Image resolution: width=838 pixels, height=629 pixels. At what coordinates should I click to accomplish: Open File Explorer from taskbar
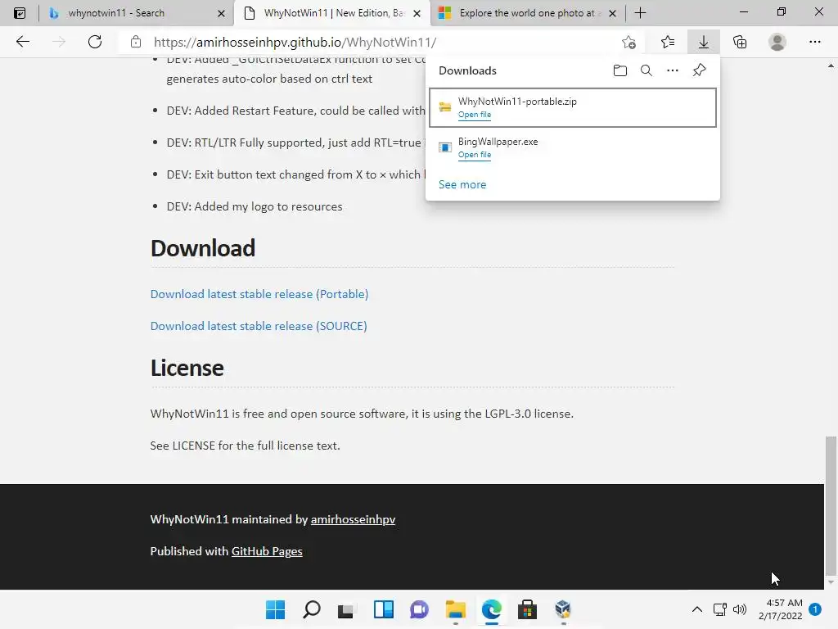tap(456, 609)
